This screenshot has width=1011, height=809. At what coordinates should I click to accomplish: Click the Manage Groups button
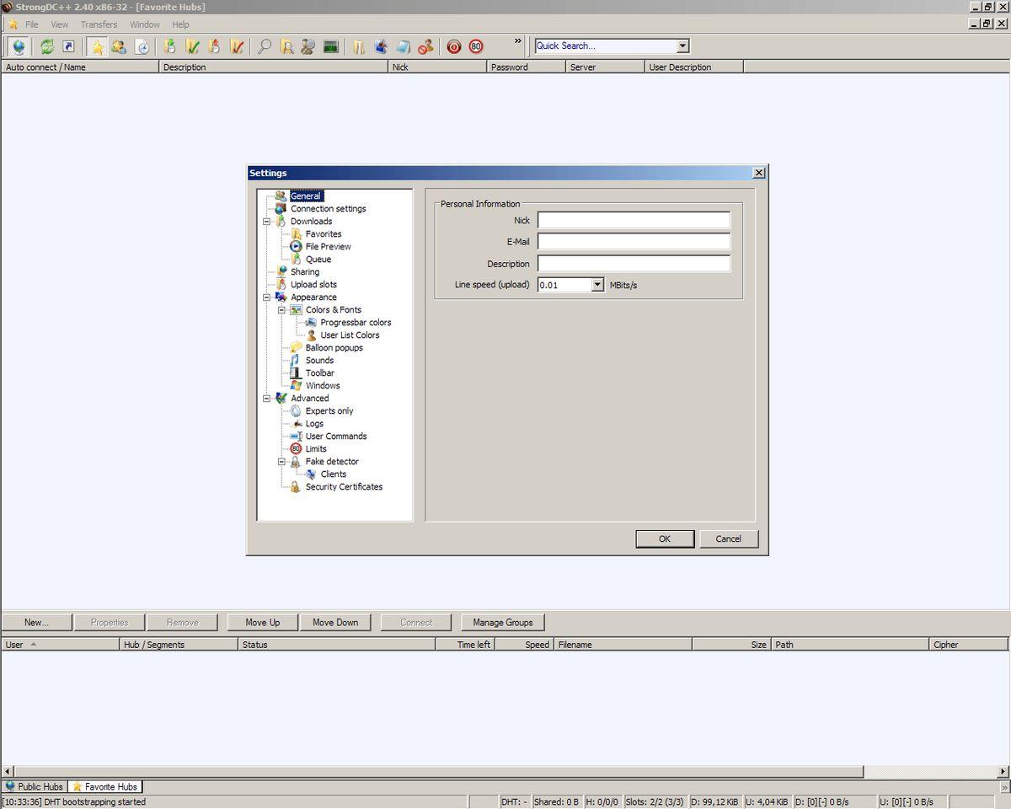pyautogui.click(x=502, y=623)
